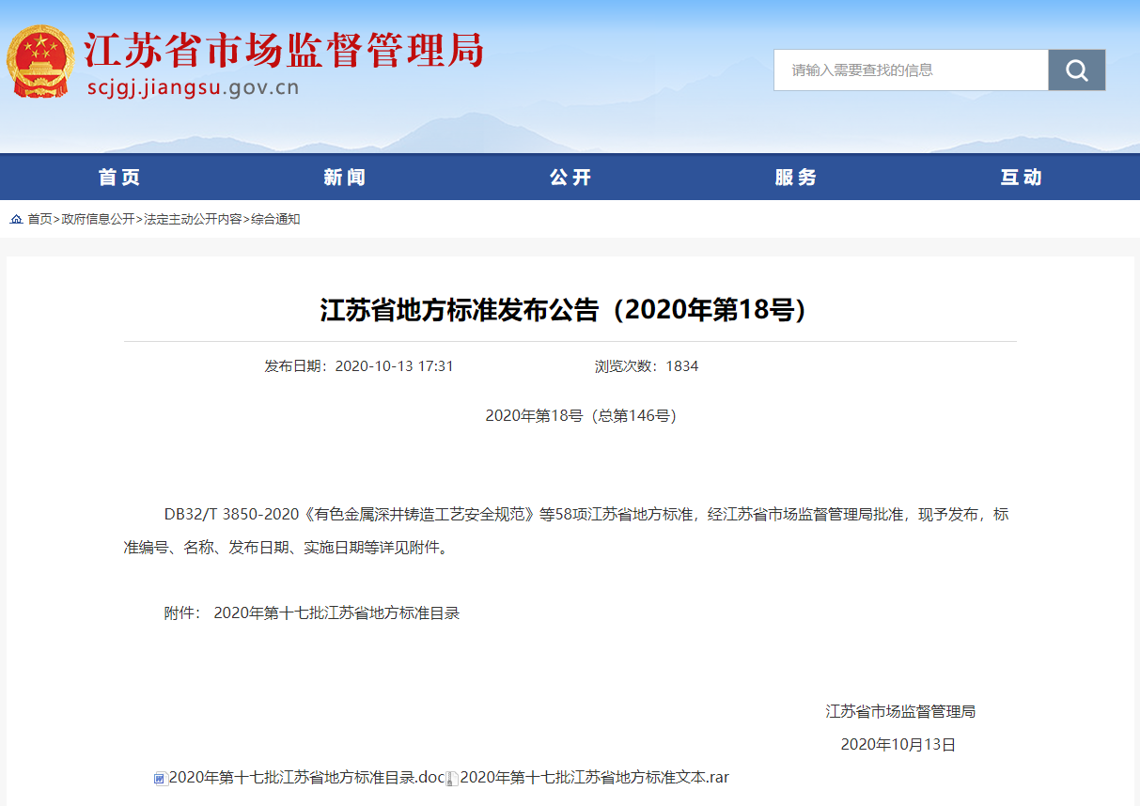Switch to the 互动 navigation section
Viewport: 1140px width, 806px height.
(x=1022, y=178)
